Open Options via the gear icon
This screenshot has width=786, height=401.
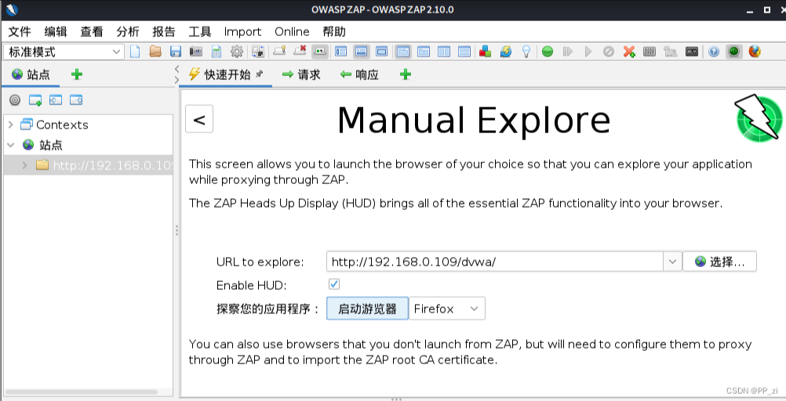237,52
